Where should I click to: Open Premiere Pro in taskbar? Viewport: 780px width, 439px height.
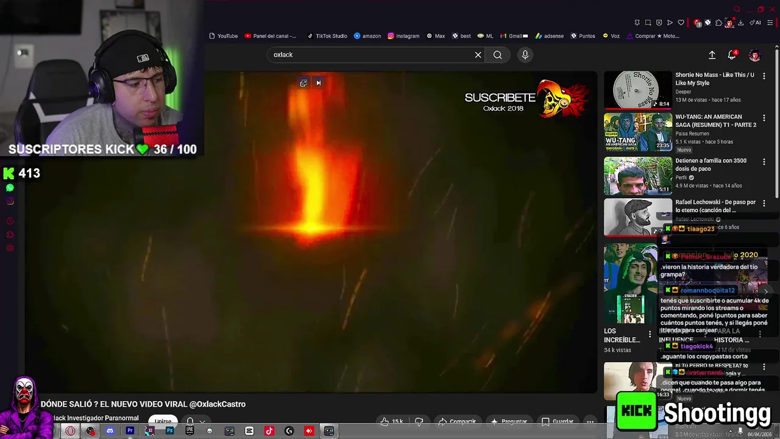130,431
